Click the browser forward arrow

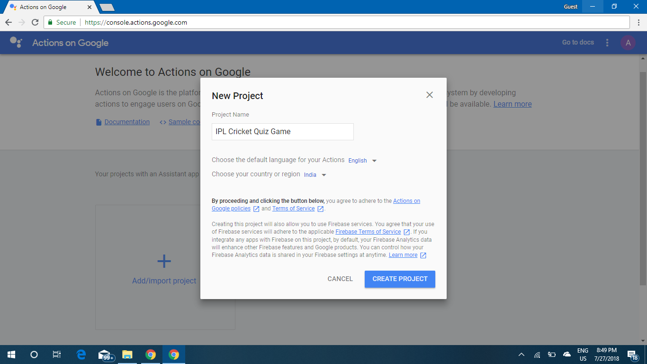coord(22,22)
